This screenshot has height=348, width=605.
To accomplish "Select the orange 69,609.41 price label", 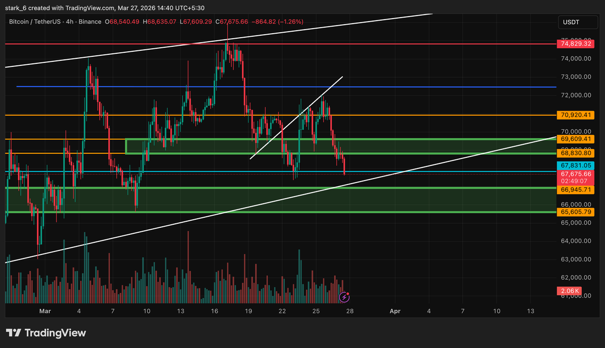I will [575, 139].
